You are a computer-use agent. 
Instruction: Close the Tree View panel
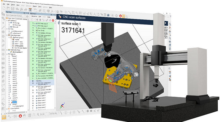point(28,13)
